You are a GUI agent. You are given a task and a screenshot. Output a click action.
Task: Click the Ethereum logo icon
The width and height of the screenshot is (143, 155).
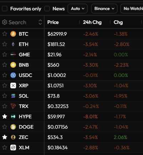13,44
